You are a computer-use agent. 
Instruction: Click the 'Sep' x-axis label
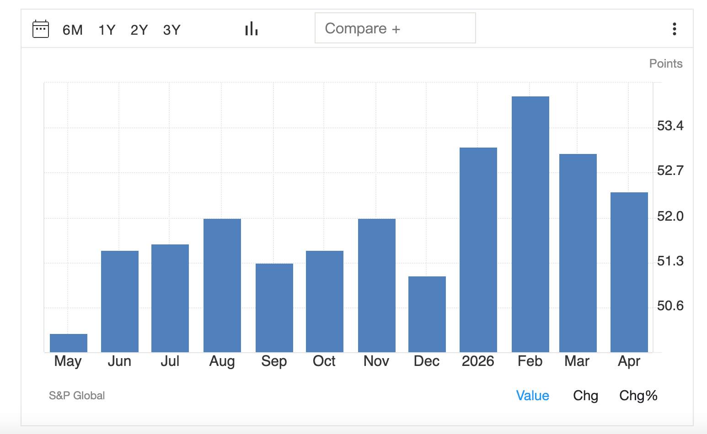point(274,361)
